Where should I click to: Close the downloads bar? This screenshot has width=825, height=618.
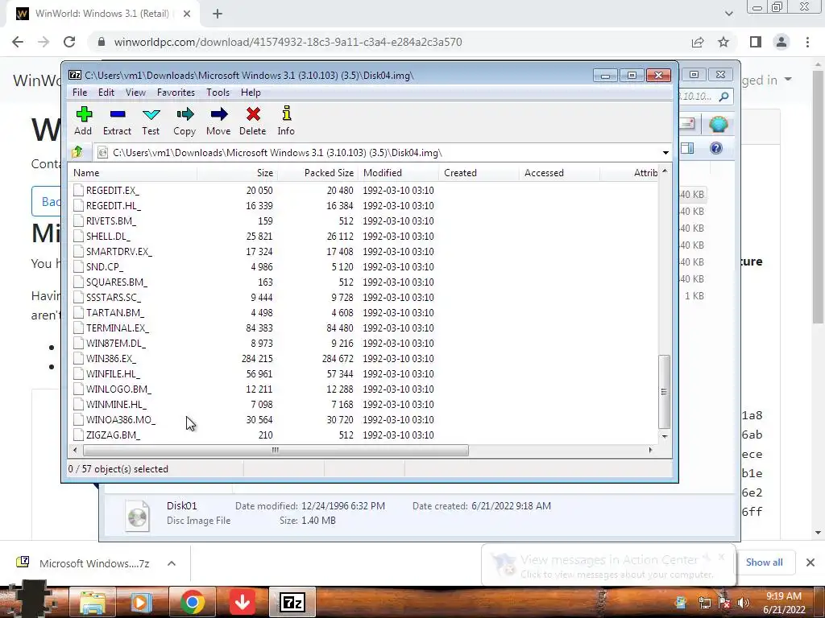(x=810, y=562)
